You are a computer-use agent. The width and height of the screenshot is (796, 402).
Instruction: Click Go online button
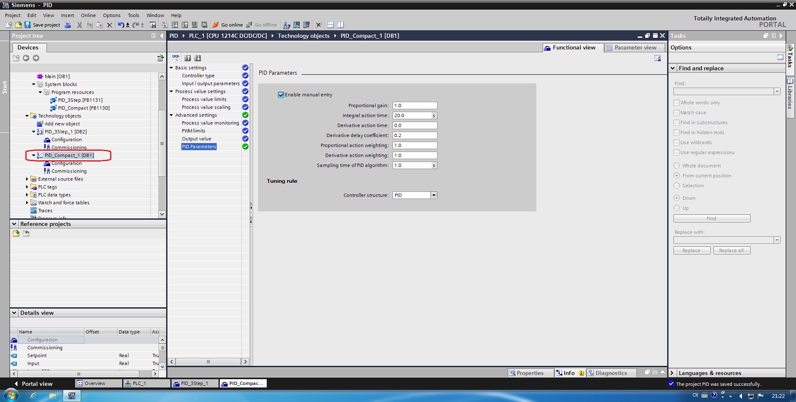[x=228, y=25]
